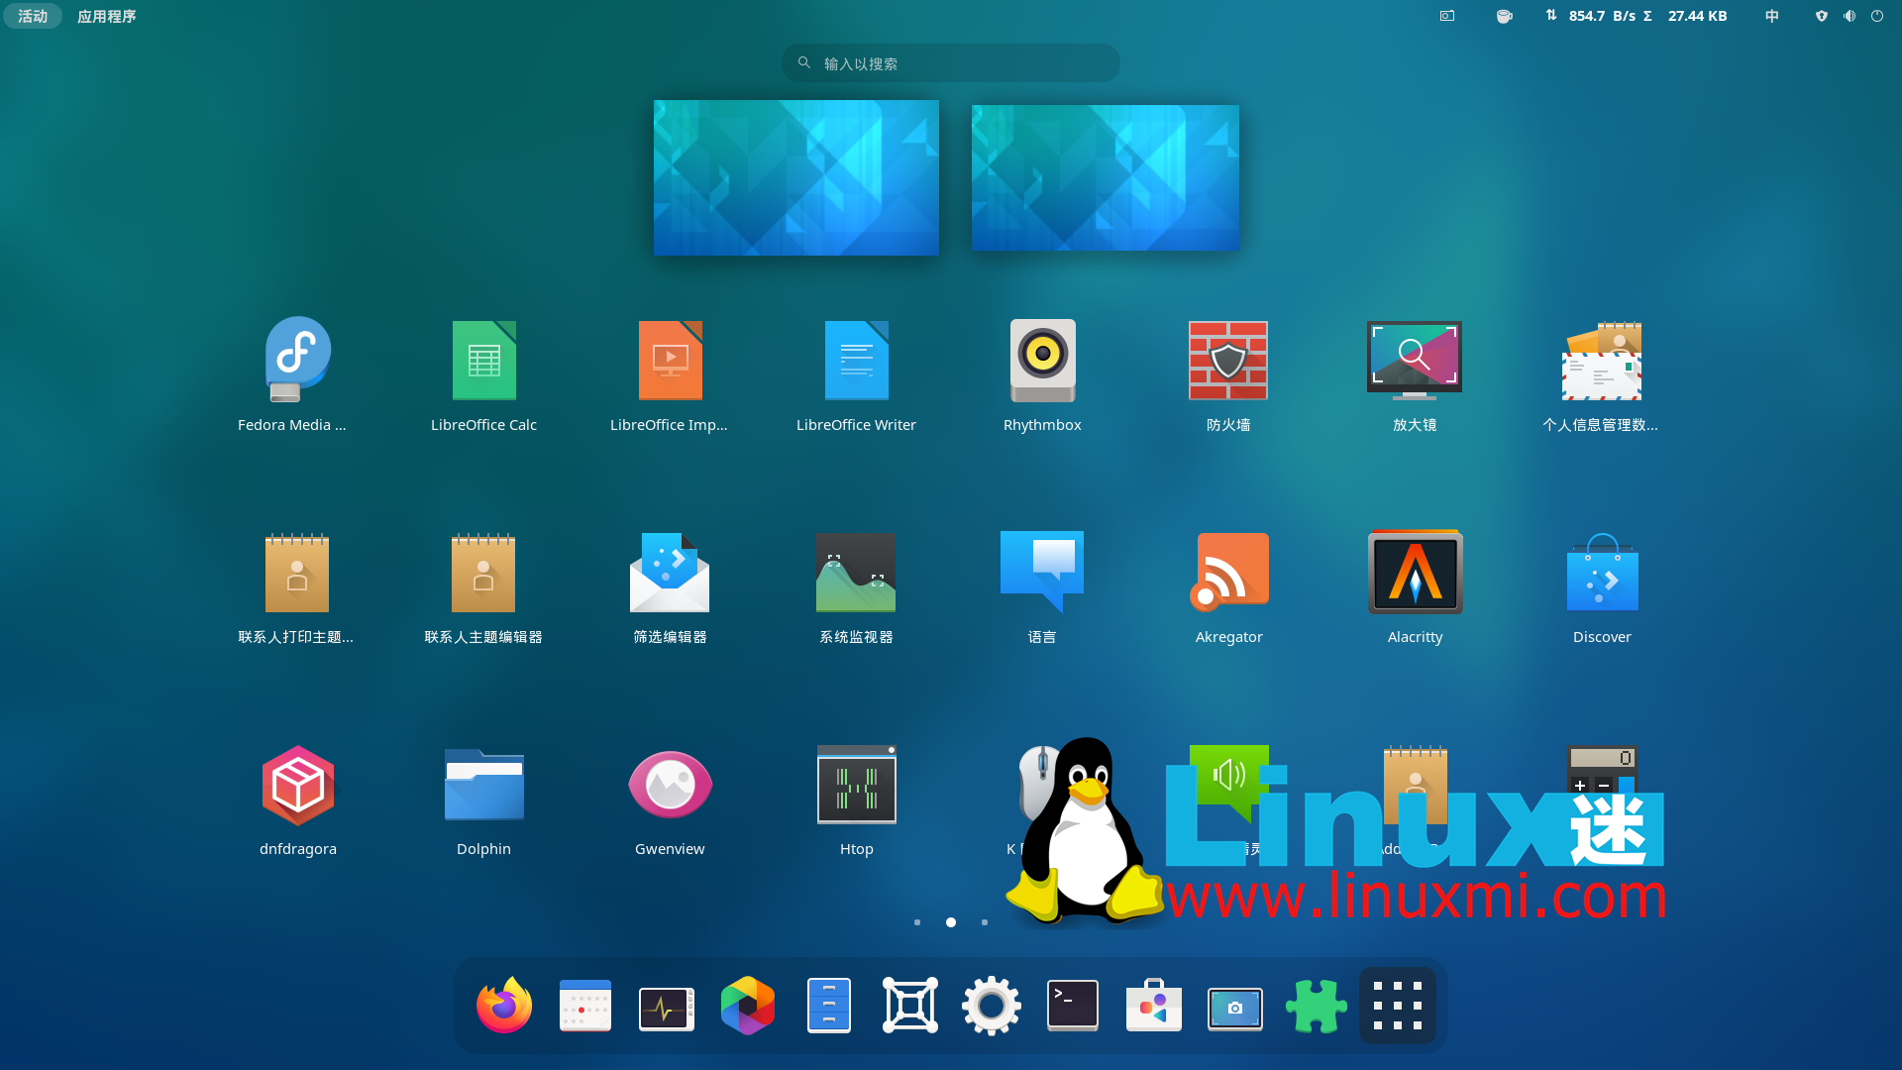Open 应用程序 Applications menu
Viewport: 1902px width, 1070px height.
pos(106,15)
